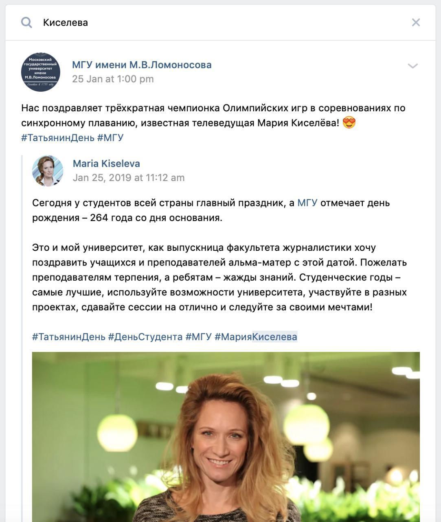Select the #ДеньСтудента hashtag
Screen dimensions: 441x522
[145, 337]
